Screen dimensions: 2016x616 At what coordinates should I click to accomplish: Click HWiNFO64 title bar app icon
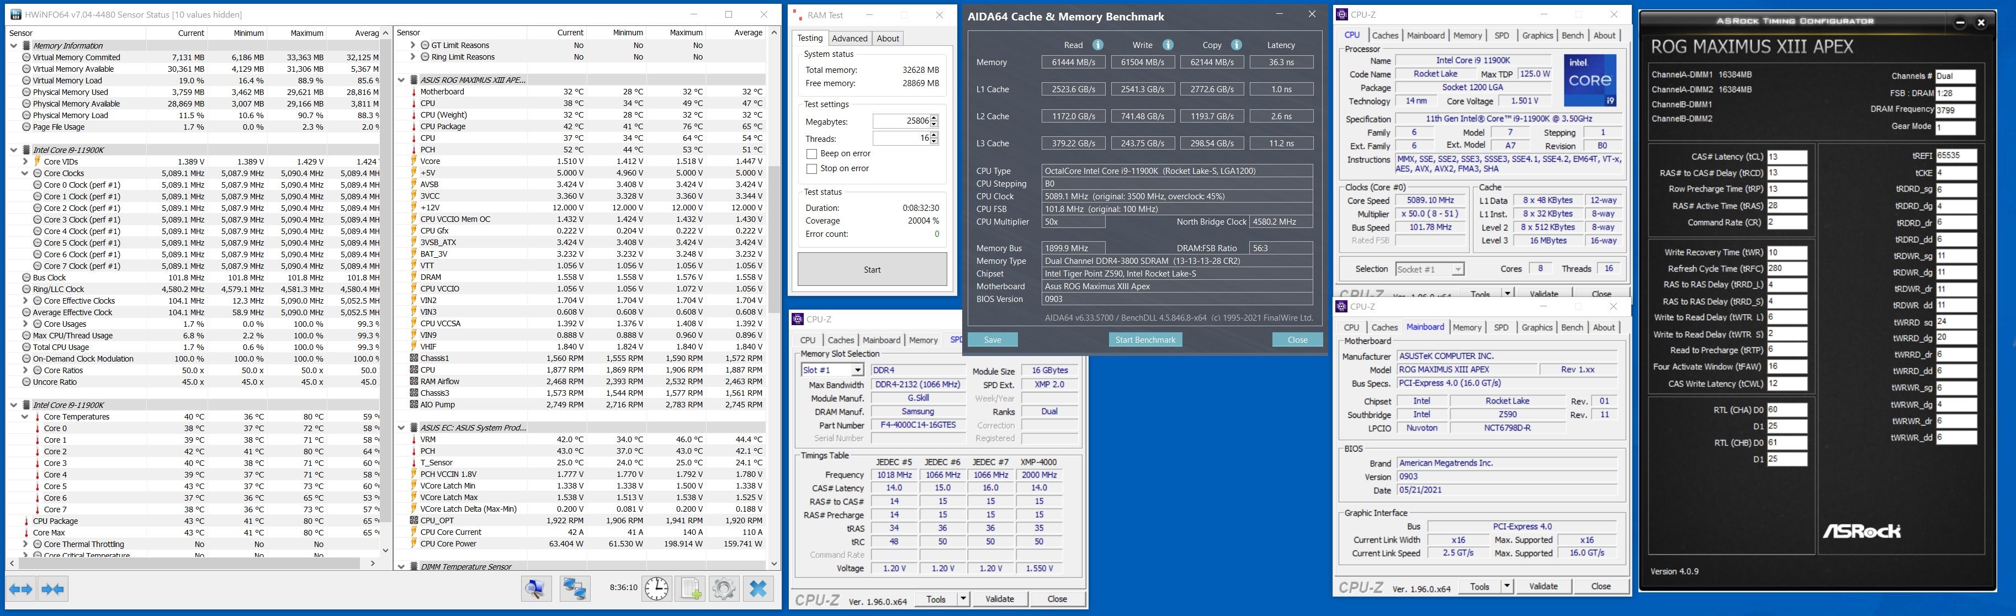[x=15, y=14]
